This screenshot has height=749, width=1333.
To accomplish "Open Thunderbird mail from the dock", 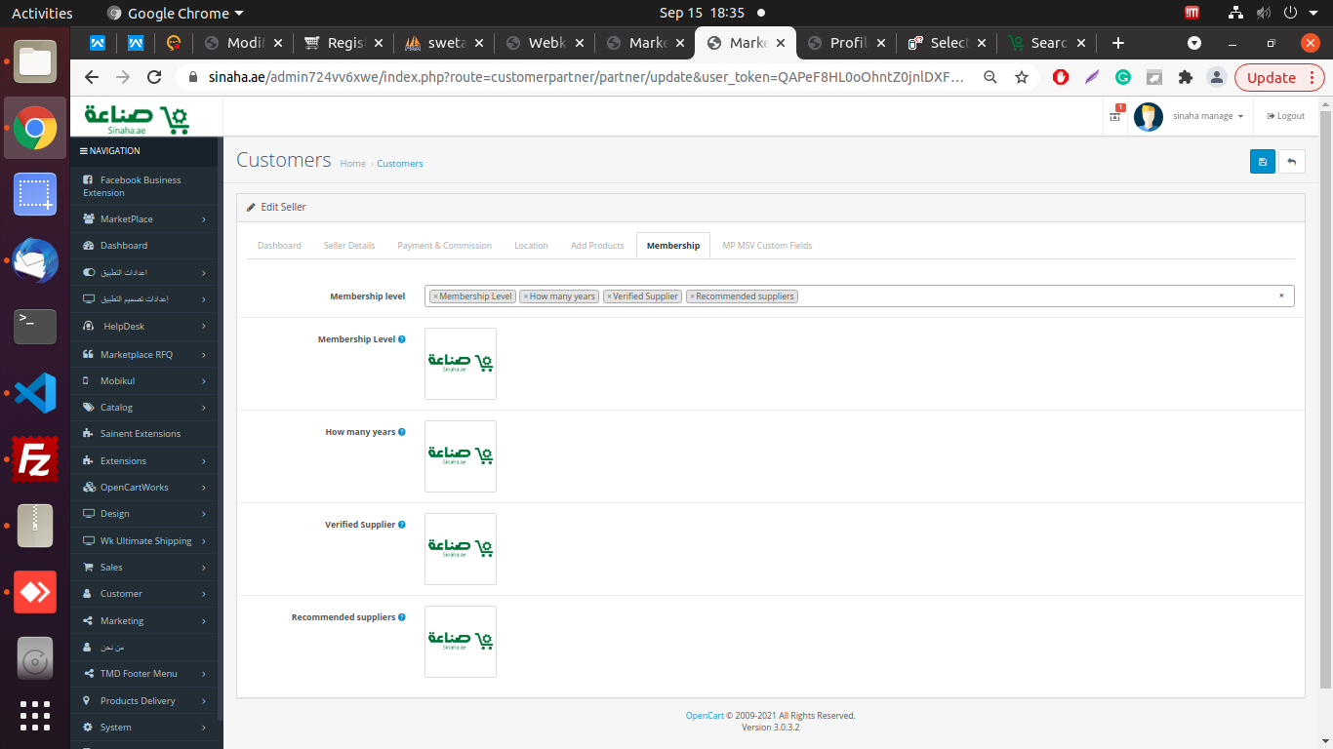I will click(x=35, y=261).
